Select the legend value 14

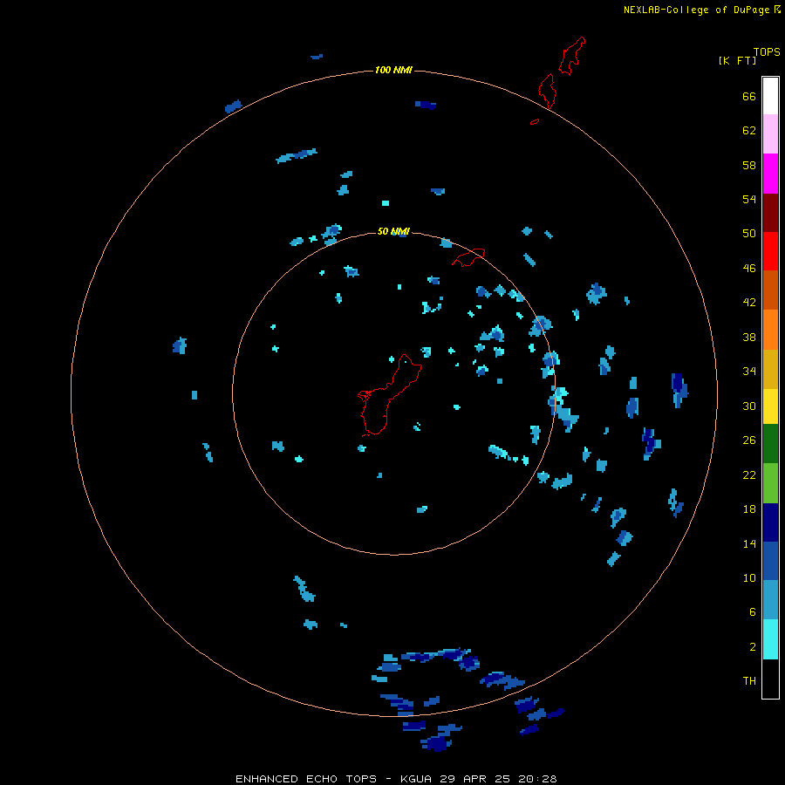(x=749, y=543)
